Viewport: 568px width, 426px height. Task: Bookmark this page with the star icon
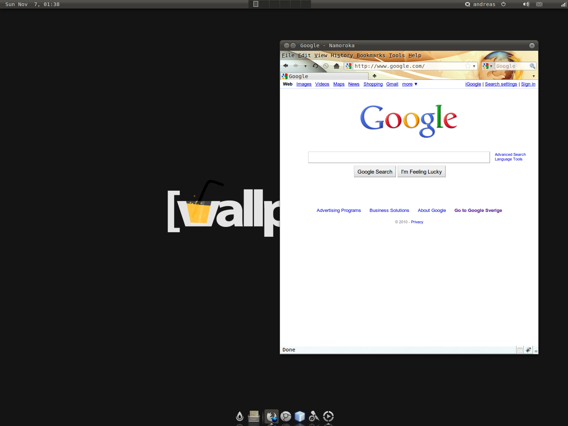(468, 66)
